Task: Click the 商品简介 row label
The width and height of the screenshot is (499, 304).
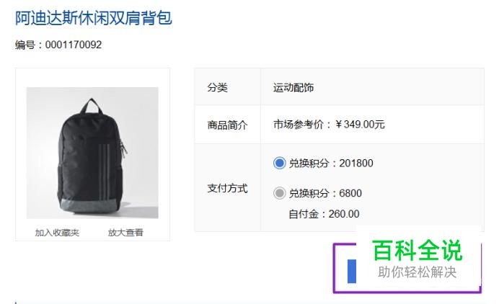Action: coord(227,125)
